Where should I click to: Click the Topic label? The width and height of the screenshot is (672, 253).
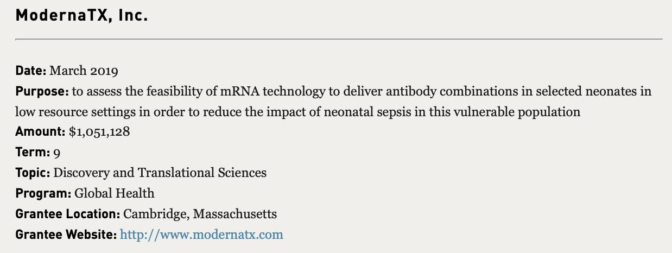tap(33, 173)
